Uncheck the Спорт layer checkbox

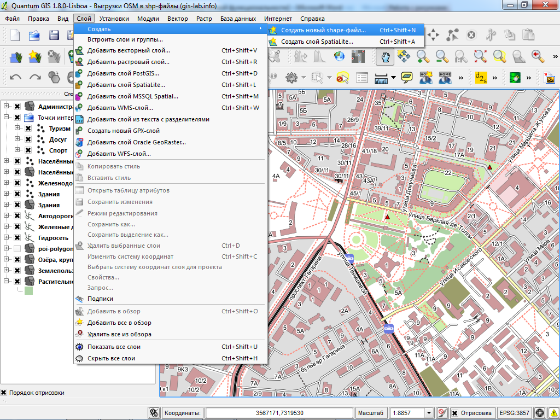tap(28, 150)
